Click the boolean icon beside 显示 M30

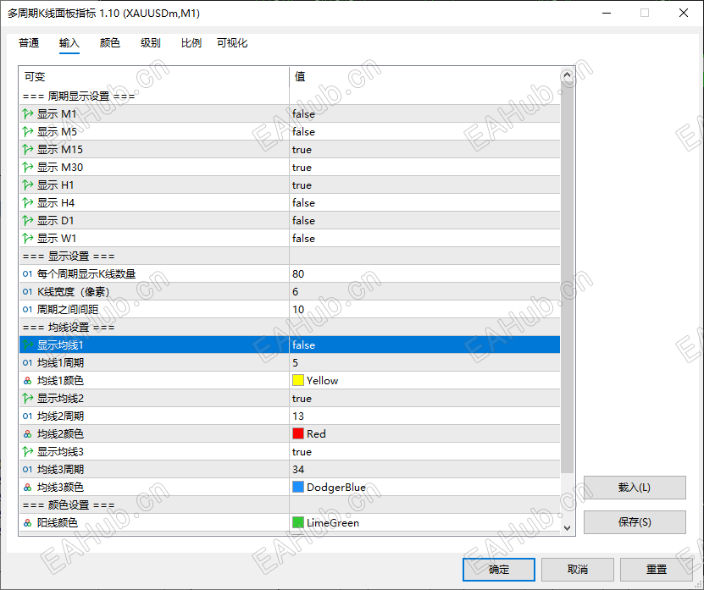point(28,168)
